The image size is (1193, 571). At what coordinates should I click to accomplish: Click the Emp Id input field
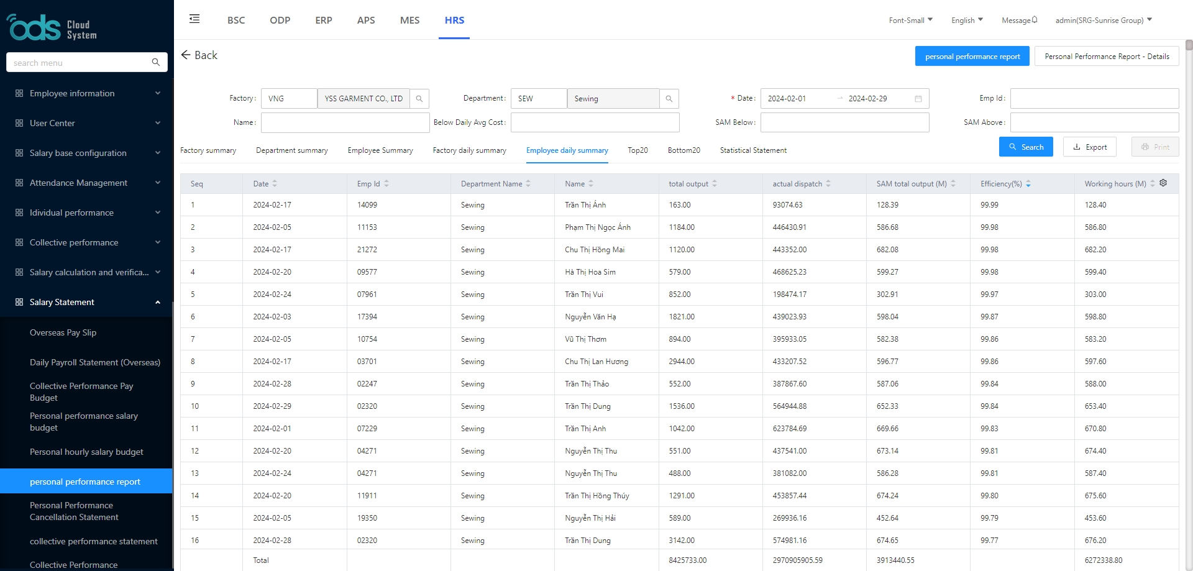(1094, 99)
